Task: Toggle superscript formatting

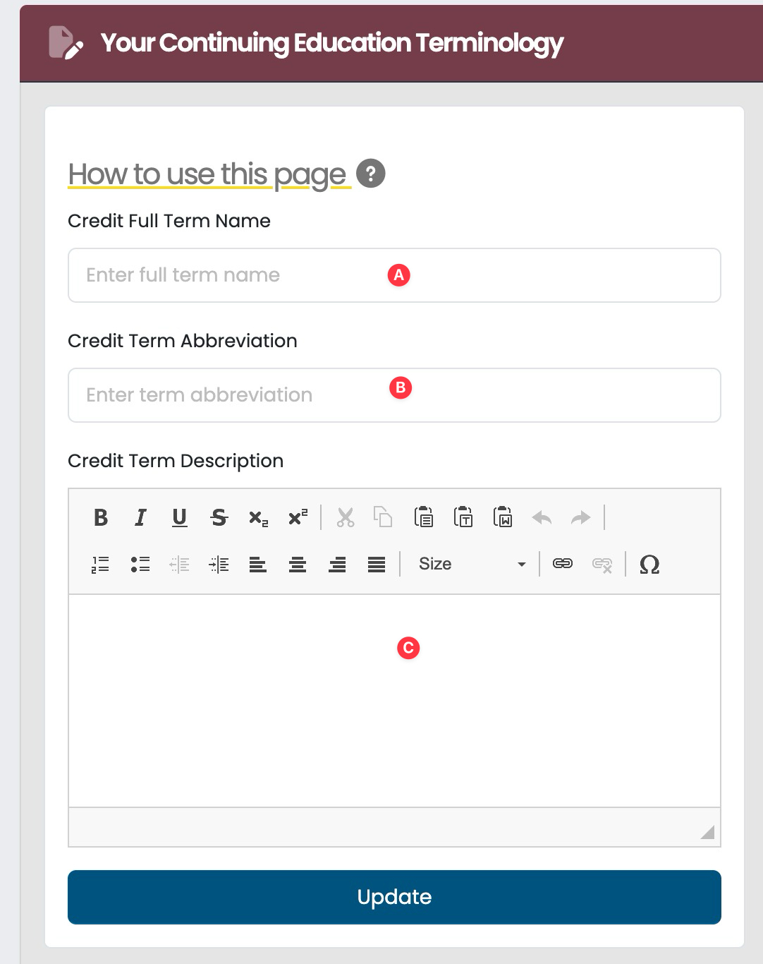Action: tap(298, 518)
